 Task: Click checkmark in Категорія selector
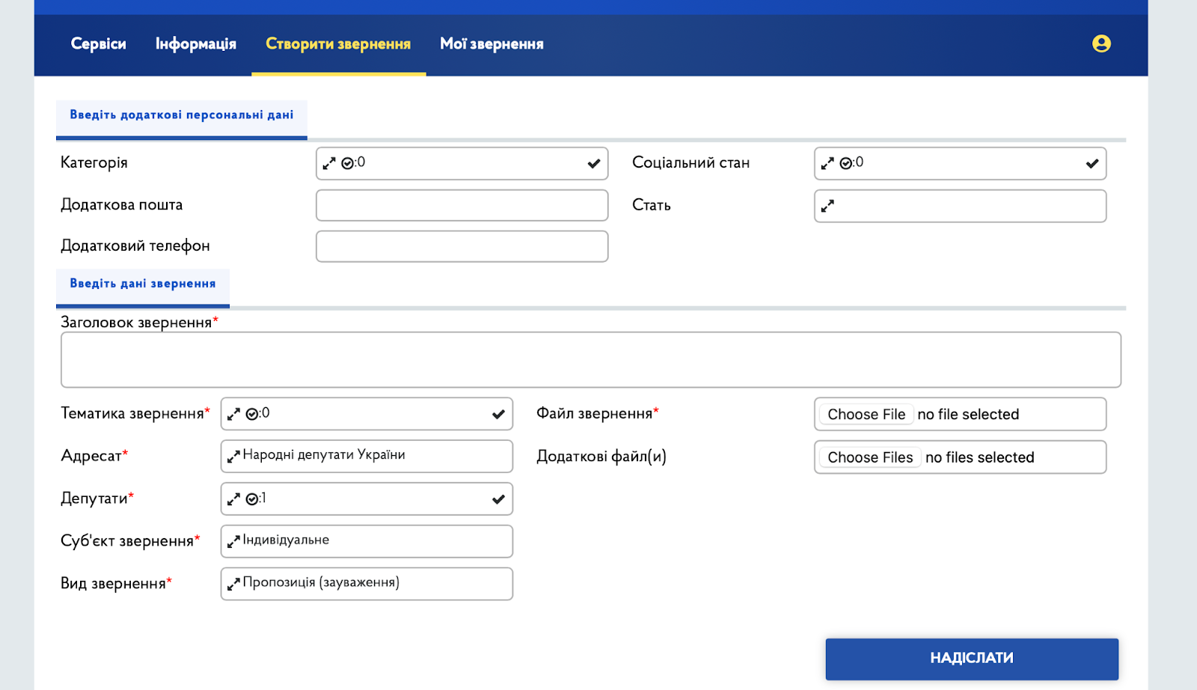pyautogui.click(x=593, y=163)
